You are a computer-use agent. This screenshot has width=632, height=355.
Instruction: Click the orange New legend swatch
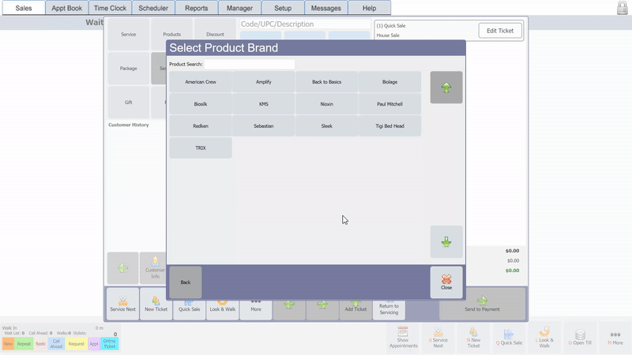point(8,344)
